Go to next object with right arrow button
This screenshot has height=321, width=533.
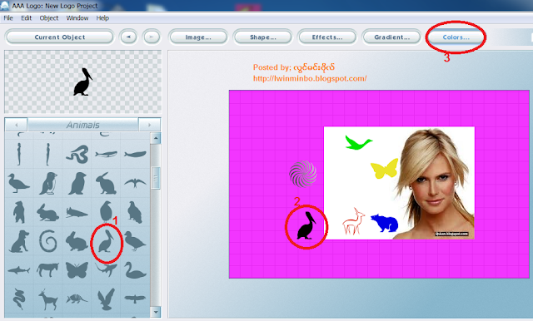coord(152,37)
